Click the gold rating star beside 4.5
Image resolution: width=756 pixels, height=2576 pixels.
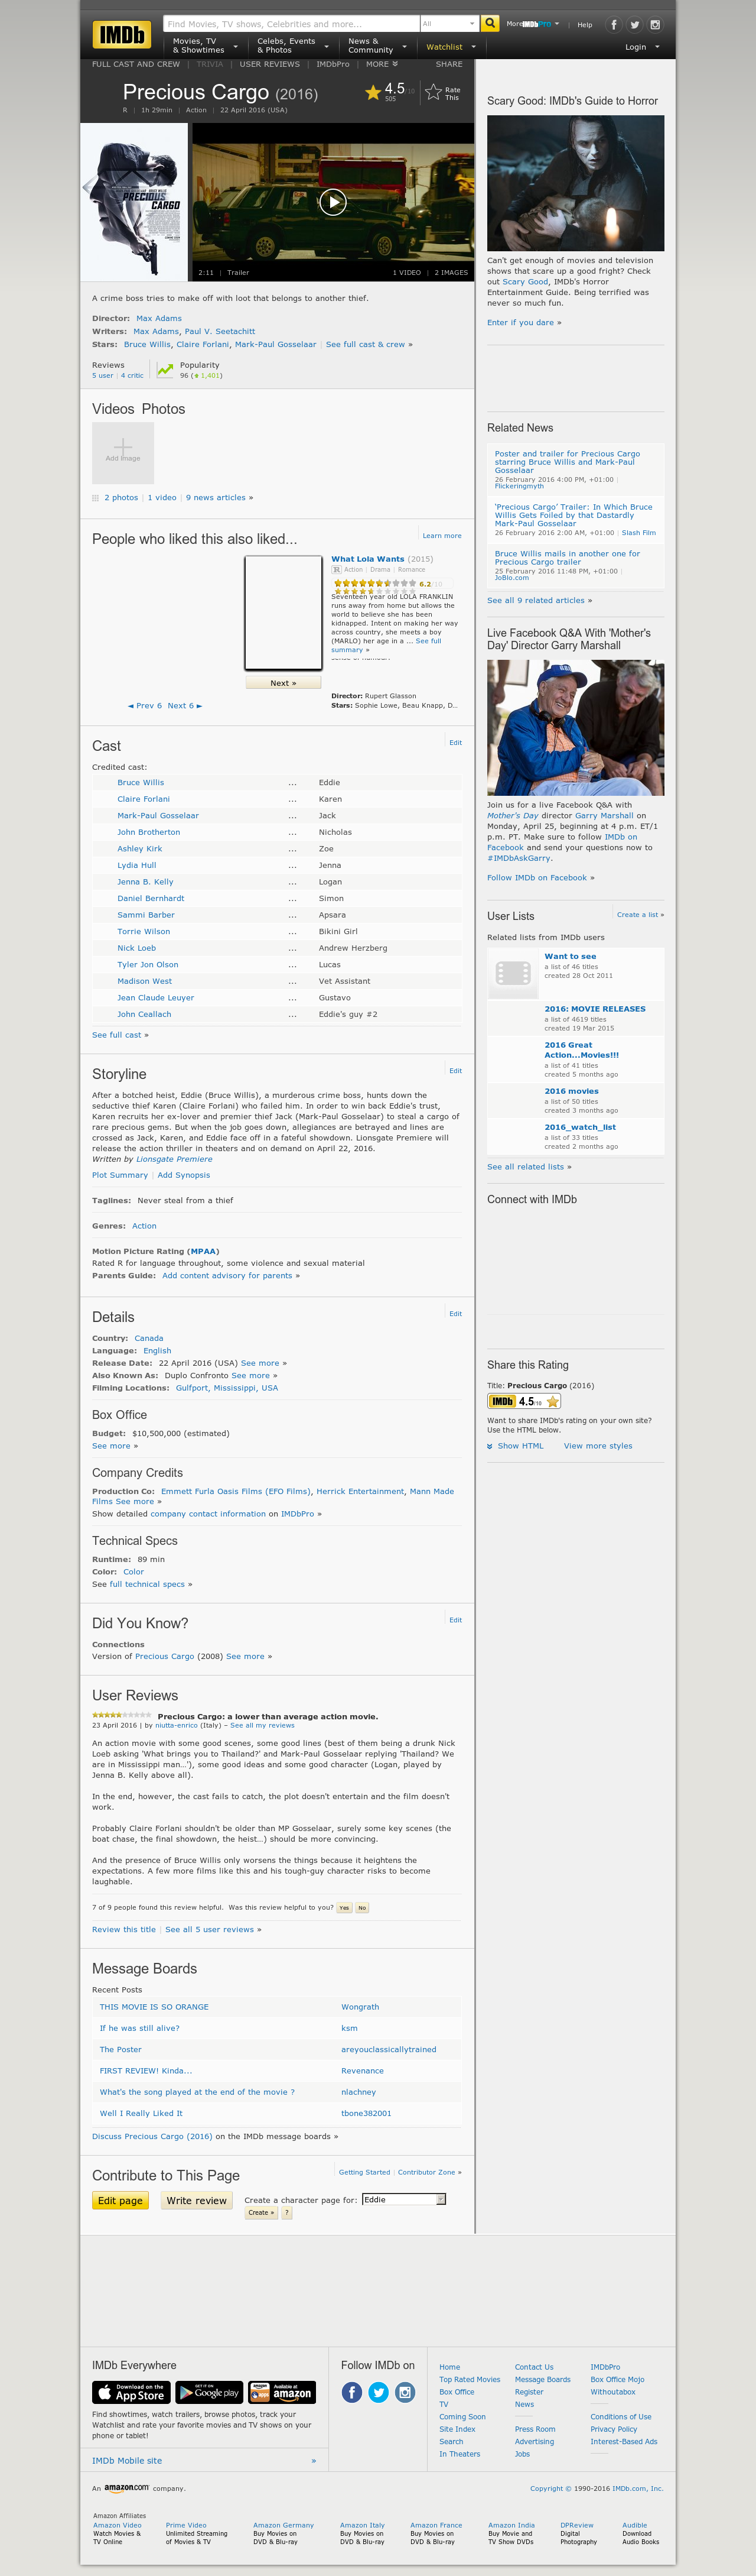pos(373,92)
